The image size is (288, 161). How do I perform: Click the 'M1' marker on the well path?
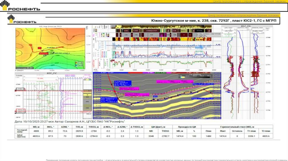[155, 96]
